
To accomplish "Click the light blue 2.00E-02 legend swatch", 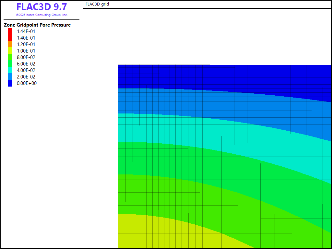I will (10, 77).
